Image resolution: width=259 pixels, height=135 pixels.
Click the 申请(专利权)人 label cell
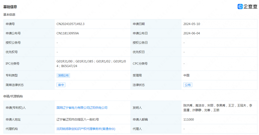coord(29,108)
